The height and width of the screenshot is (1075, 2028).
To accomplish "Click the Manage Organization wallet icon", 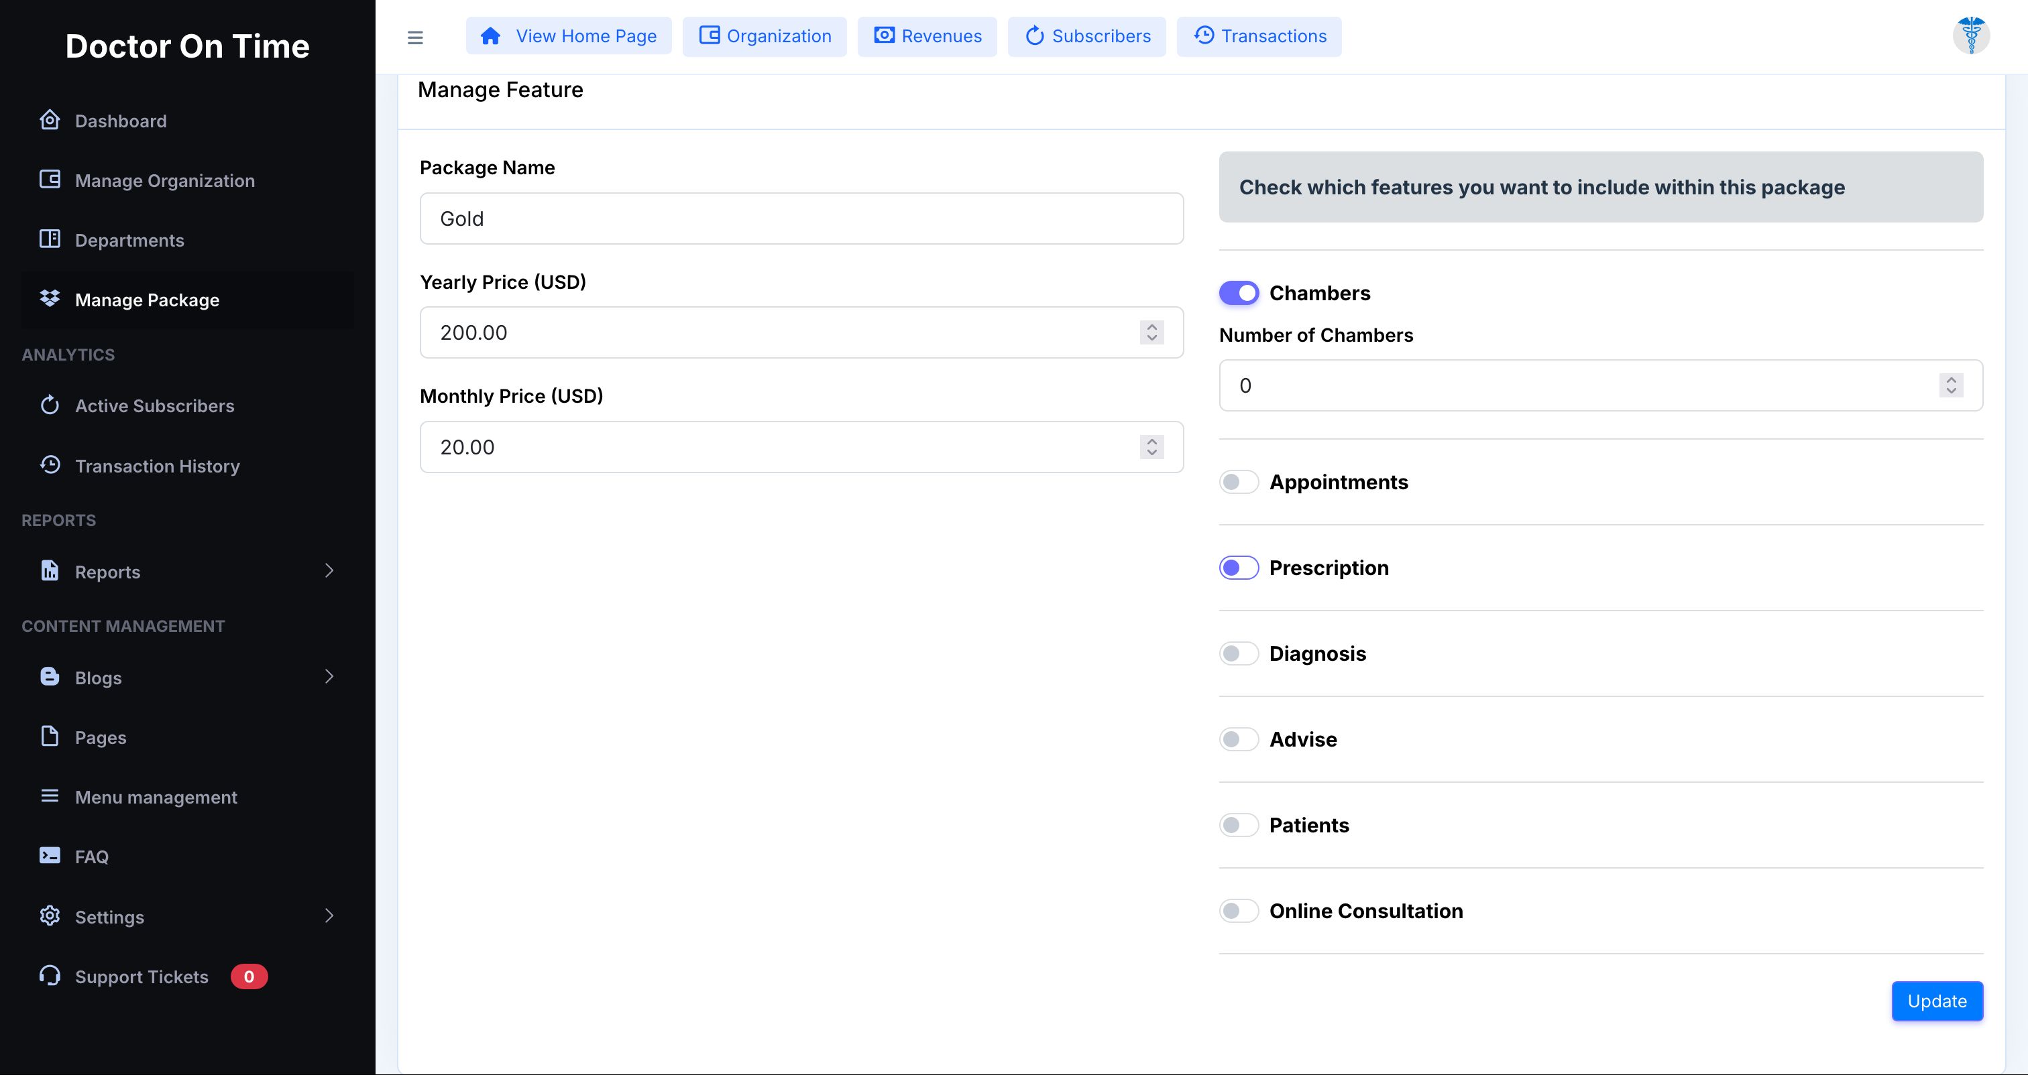I will [x=50, y=180].
